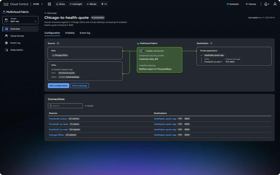The width and height of the screenshot is (280, 175).
Task: Collapse the Healthplan-quote-app chevron
Action: pos(202,55)
